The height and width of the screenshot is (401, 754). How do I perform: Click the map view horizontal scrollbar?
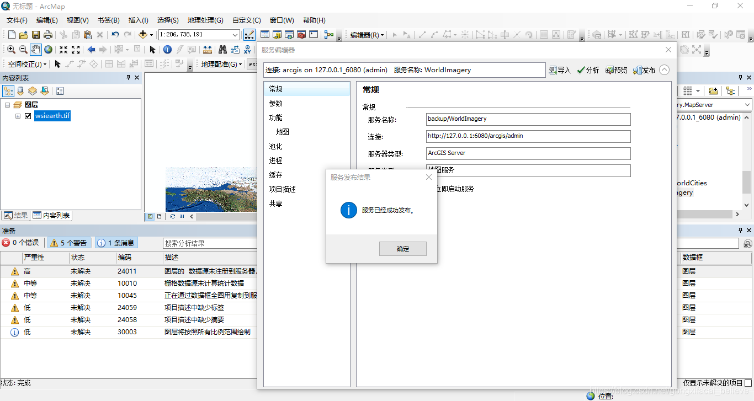pos(226,216)
